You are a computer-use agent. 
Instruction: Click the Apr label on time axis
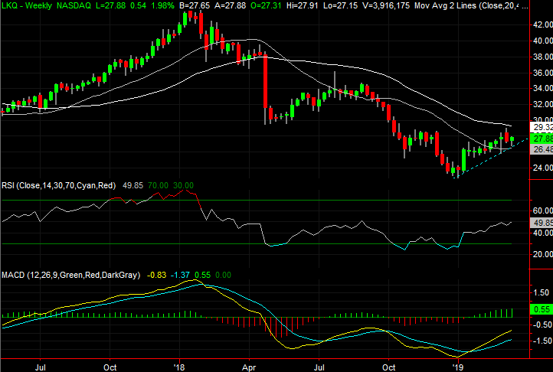pyautogui.click(x=249, y=367)
